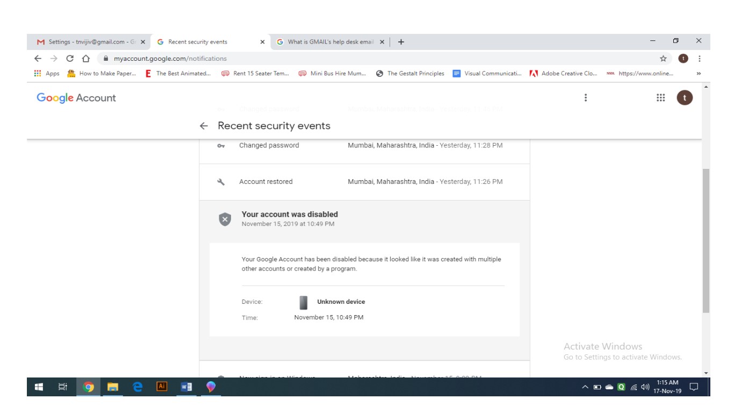Click the key icon for Changed password
This screenshot has width=734, height=413.
pyautogui.click(x=221, y=146)
